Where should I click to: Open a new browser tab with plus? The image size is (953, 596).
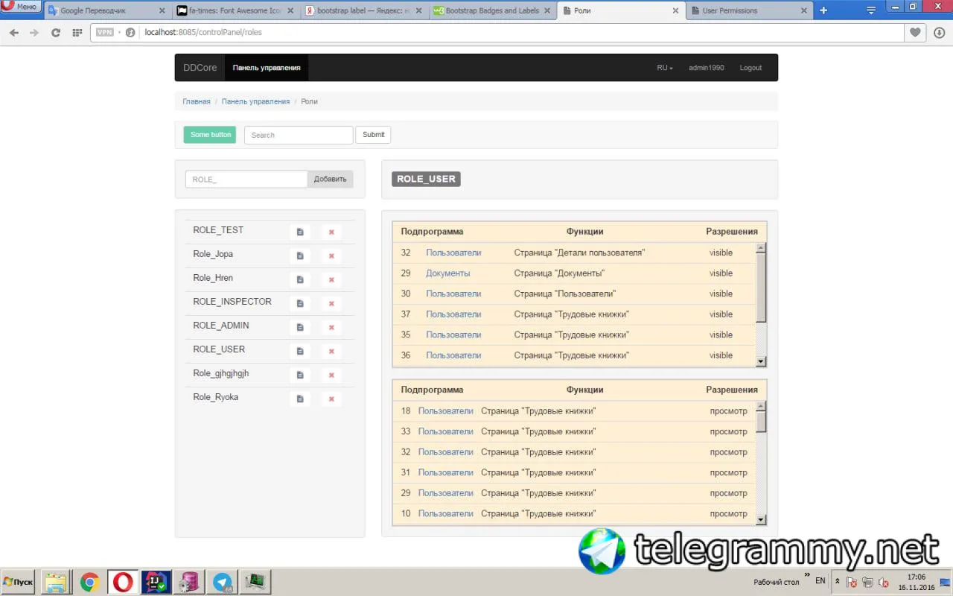pos(823,10)
